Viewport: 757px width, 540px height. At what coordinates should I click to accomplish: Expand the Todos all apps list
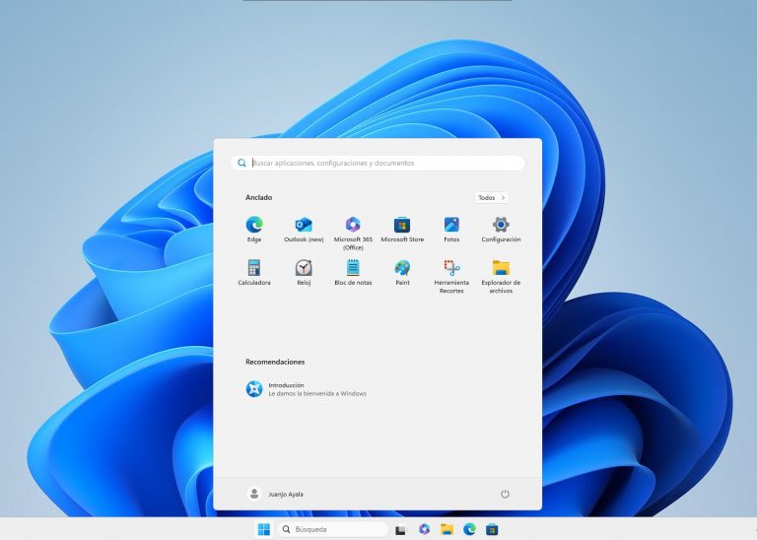pyautogui.click(x=491, y=198)
